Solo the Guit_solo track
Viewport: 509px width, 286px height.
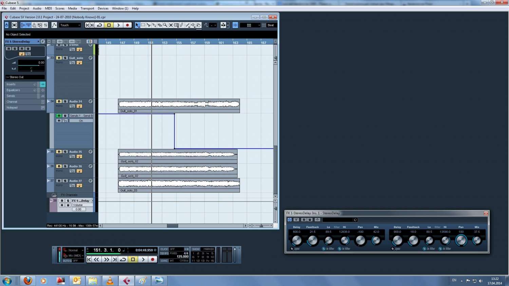click(65, 58)
